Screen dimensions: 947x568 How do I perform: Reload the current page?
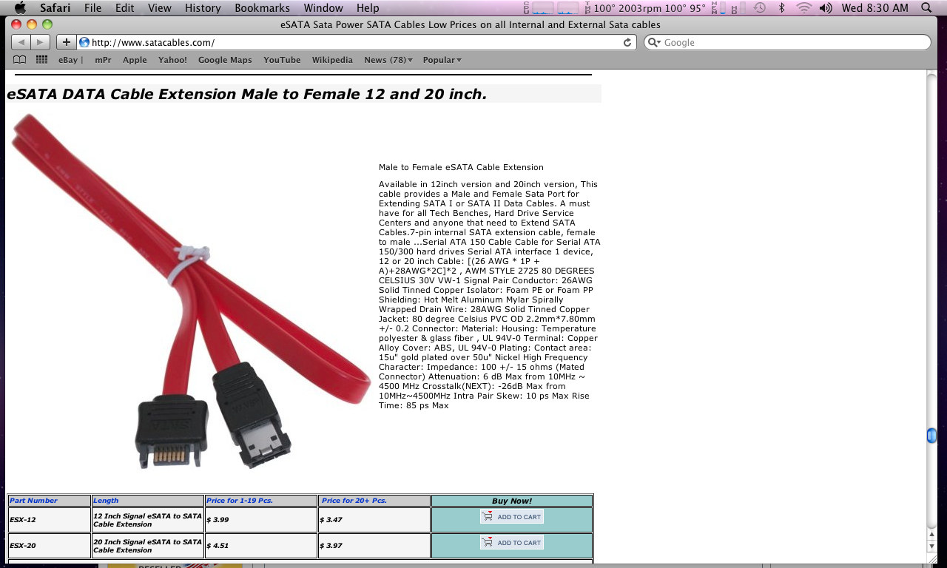click(627, 42)
